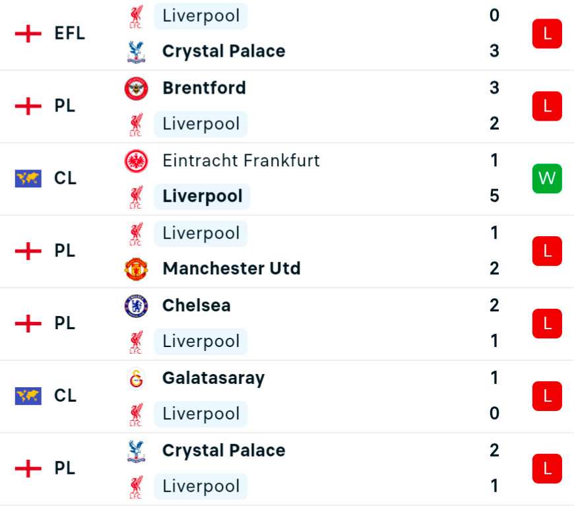Click the L badge for Brentford match
574x506 pixels.
tap(547, 106)
